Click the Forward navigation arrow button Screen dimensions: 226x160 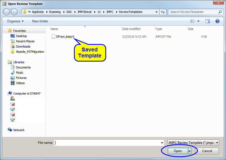(x=14, y=12)
